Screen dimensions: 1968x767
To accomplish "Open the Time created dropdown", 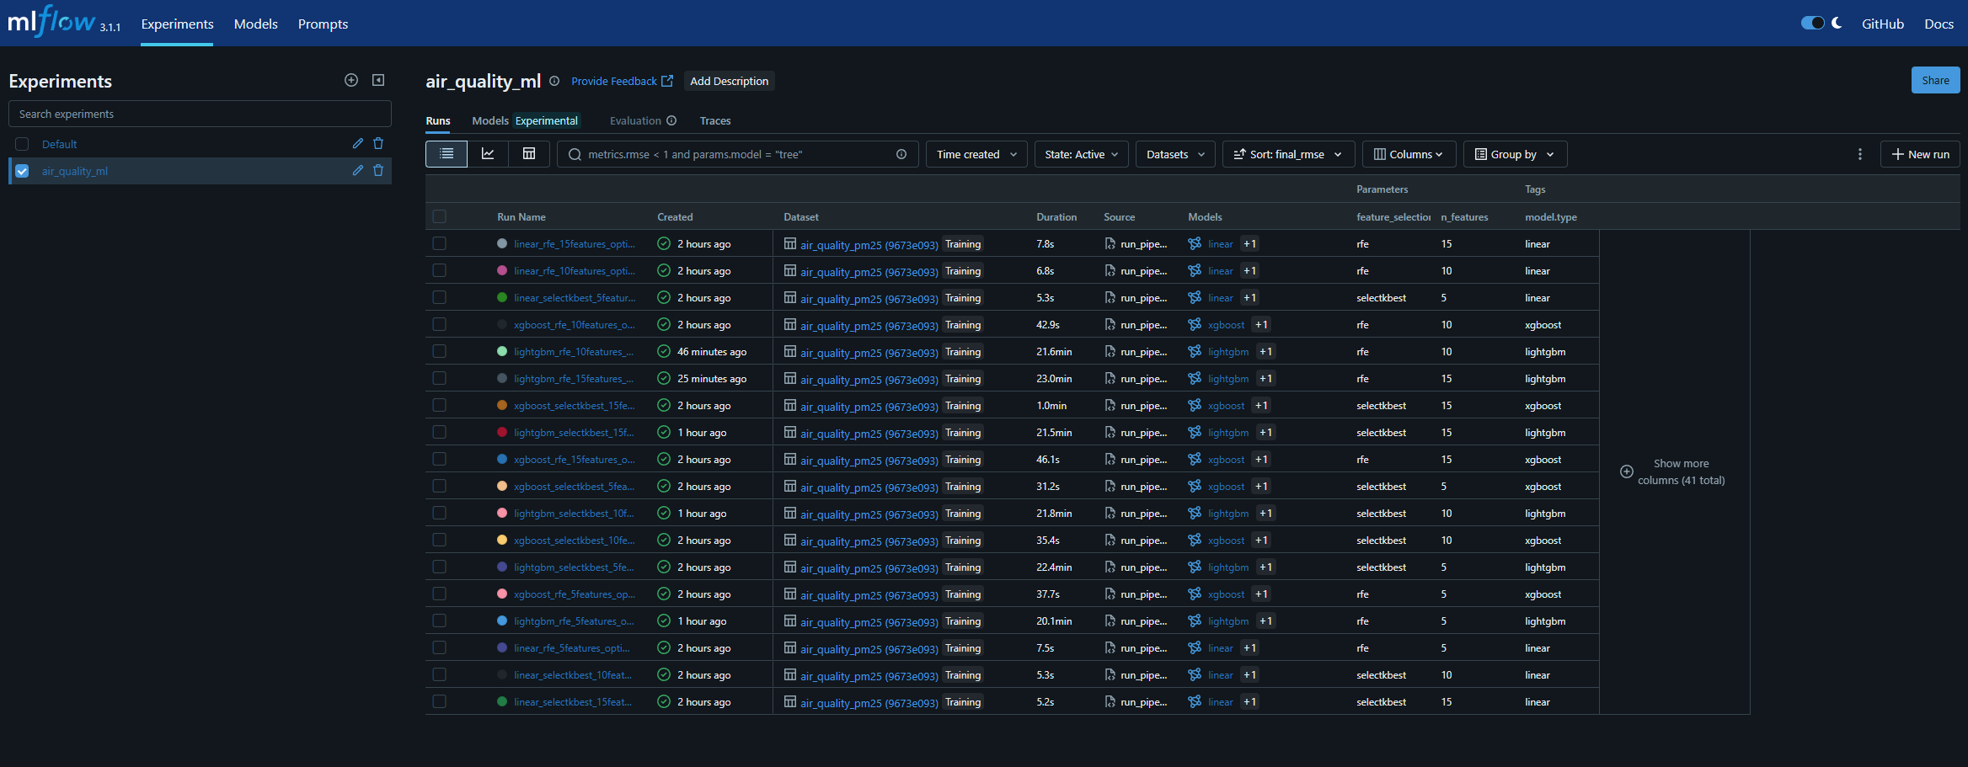I will click(976, 154).
